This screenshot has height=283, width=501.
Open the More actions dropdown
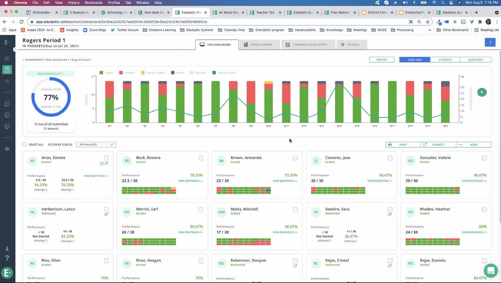click(x=473, y=144)
